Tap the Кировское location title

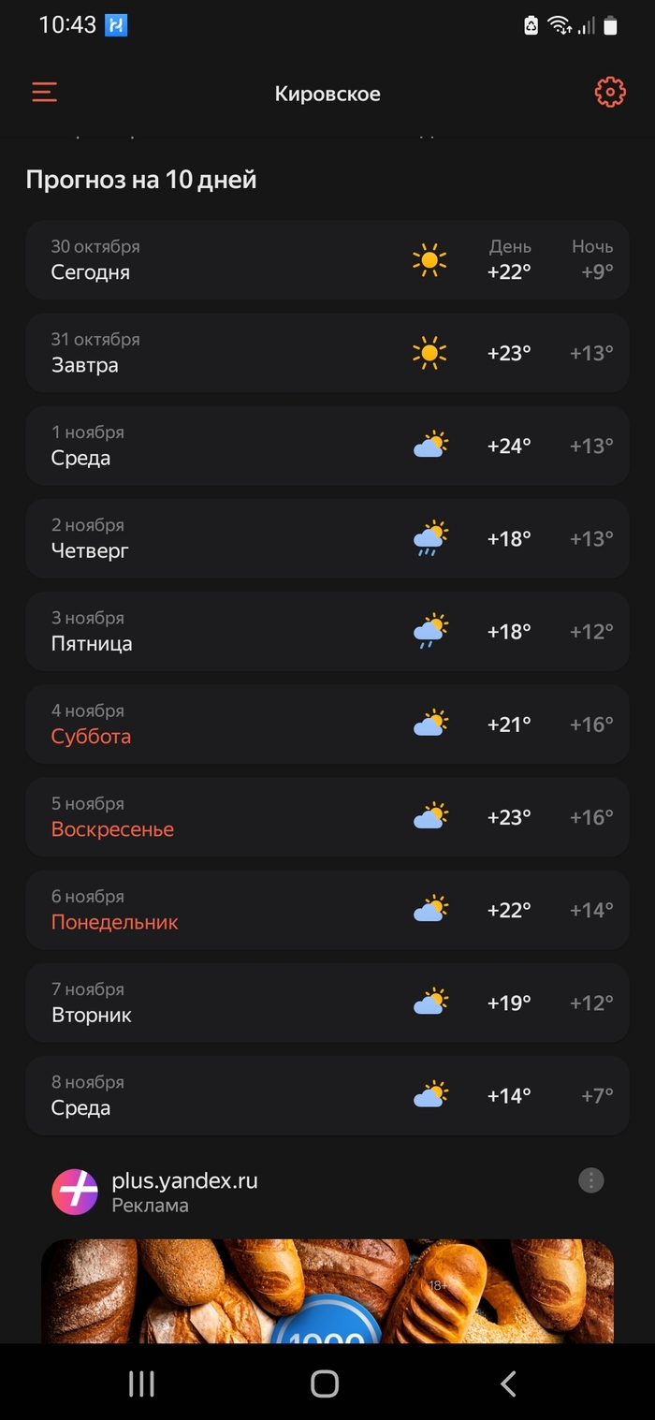pyautogui.click(x=327, y=94)
